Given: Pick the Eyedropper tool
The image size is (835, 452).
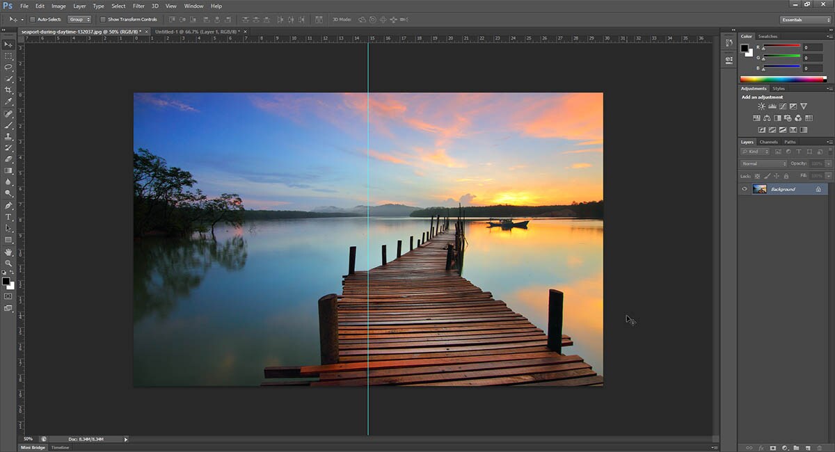Looking at the screenshot, I should pyautogui.click(x=8, y=102).
